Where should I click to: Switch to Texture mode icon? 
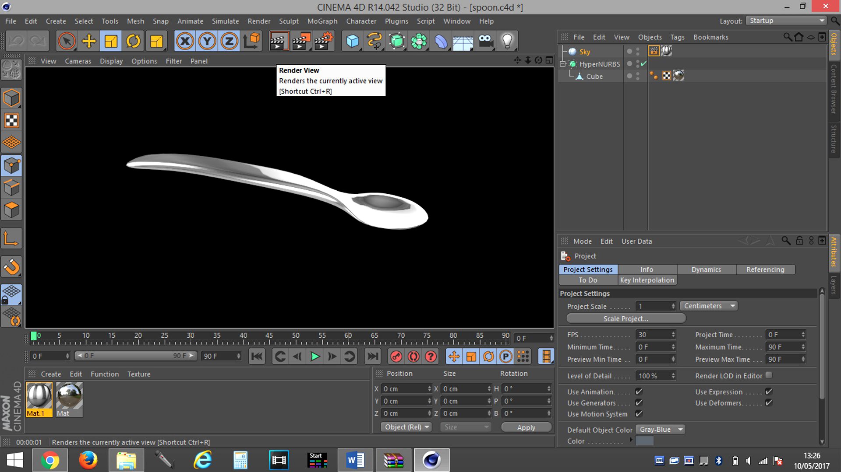tap(11, 120)
